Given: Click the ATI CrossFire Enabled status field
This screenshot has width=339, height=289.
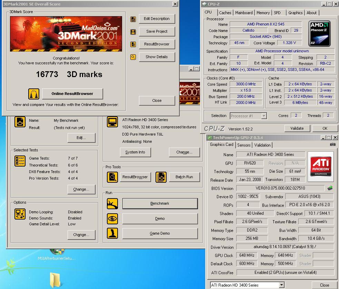Looking at the screenshot, I should [x=286, y=272].
